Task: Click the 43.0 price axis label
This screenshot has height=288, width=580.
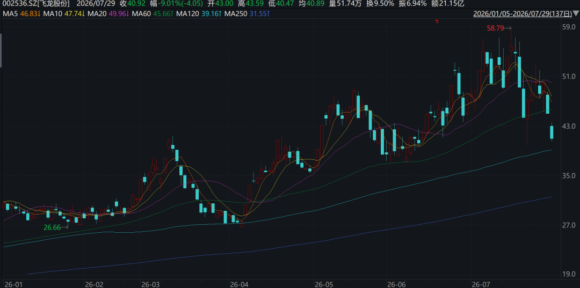Action: tap(568, 126)
